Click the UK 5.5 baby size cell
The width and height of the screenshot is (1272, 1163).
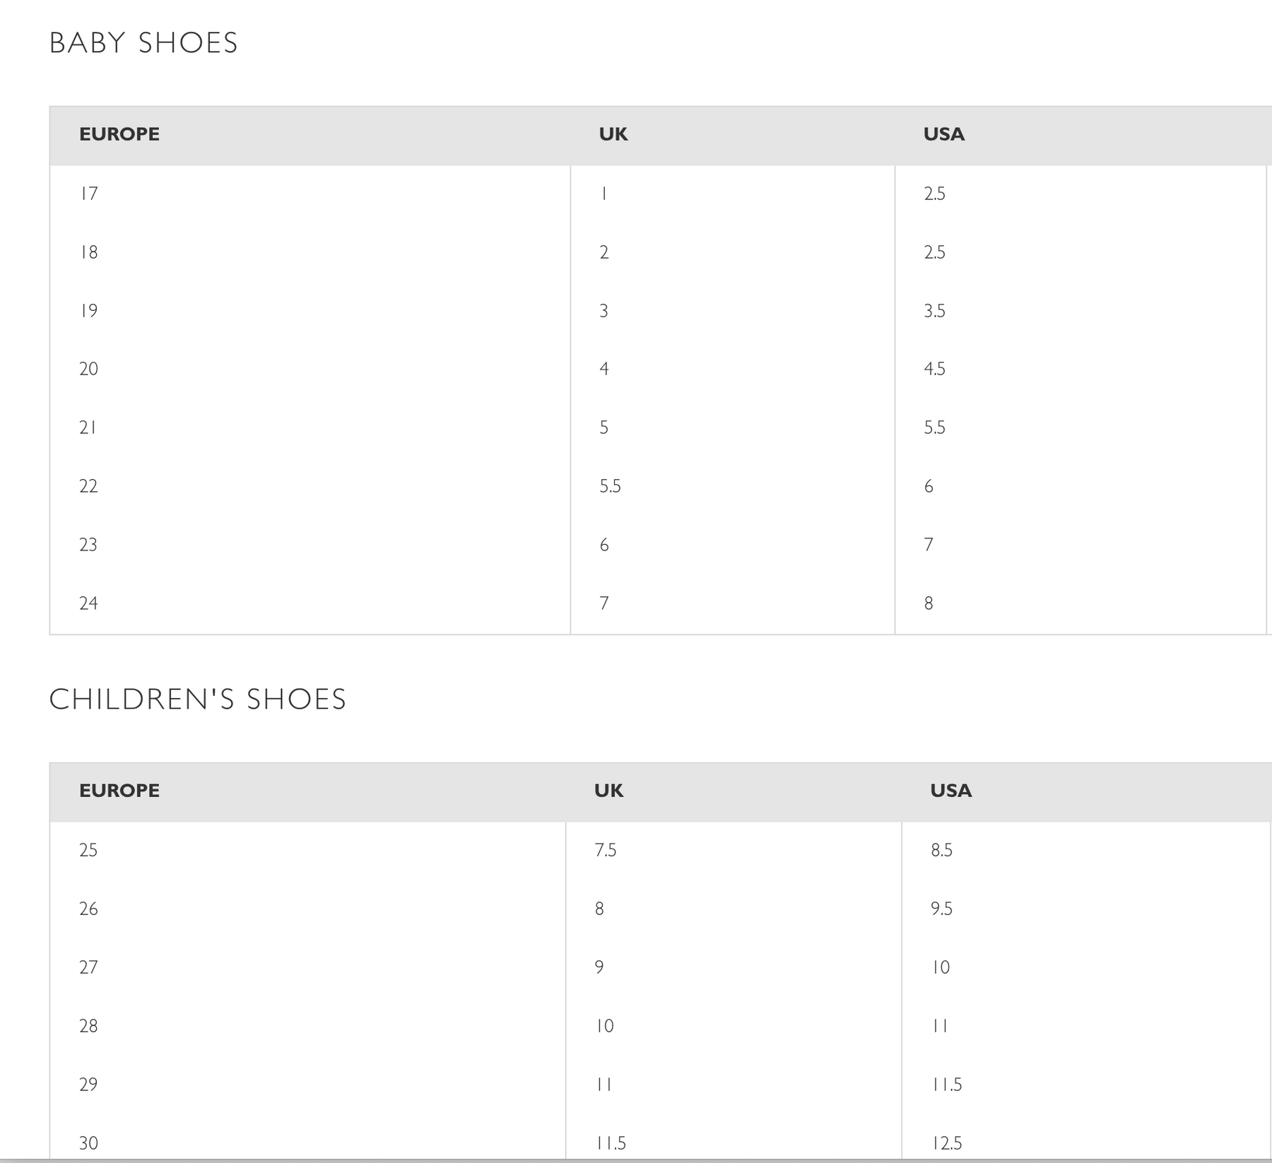coord(610,486)
